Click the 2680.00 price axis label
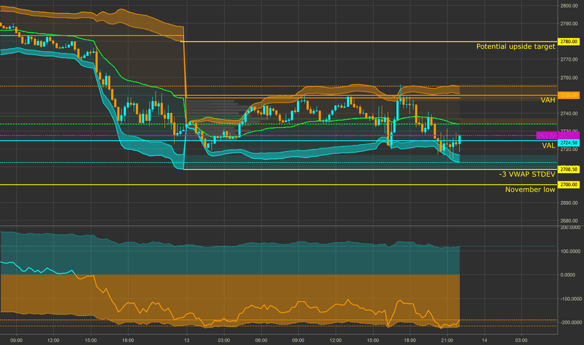Viewport: 584px width, 345px height. click(569, 221)
